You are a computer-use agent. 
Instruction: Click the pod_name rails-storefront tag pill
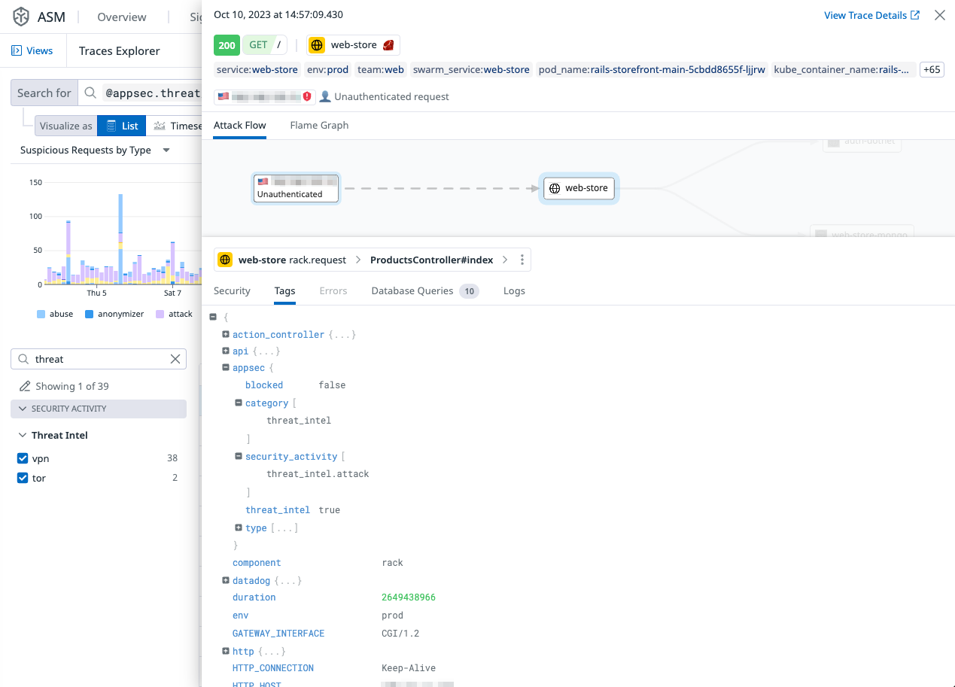pyautogui.click(x=652, y=69)
